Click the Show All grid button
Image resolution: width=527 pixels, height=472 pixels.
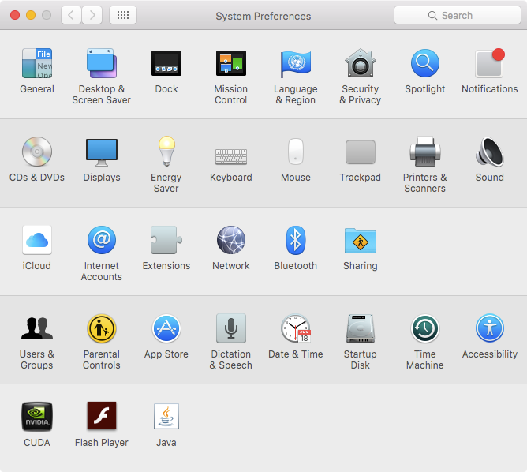point(123,15)
